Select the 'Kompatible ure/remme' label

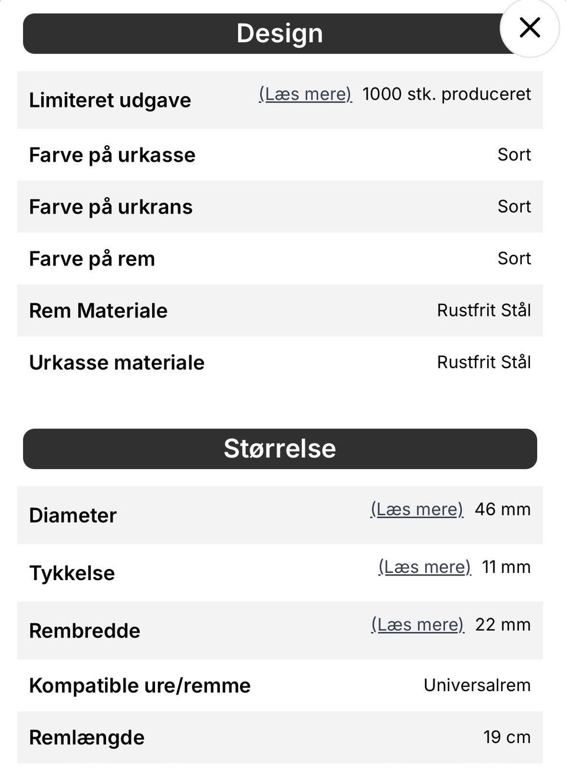coord(140,686)
